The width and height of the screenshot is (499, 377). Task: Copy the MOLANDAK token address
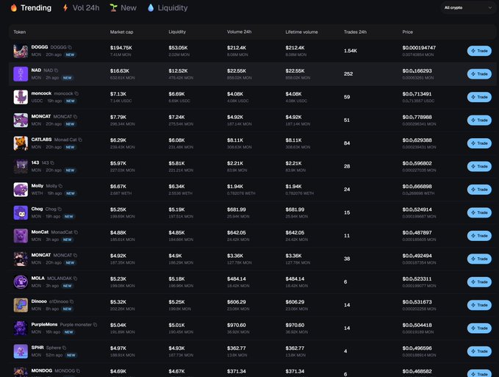[75, 279]
